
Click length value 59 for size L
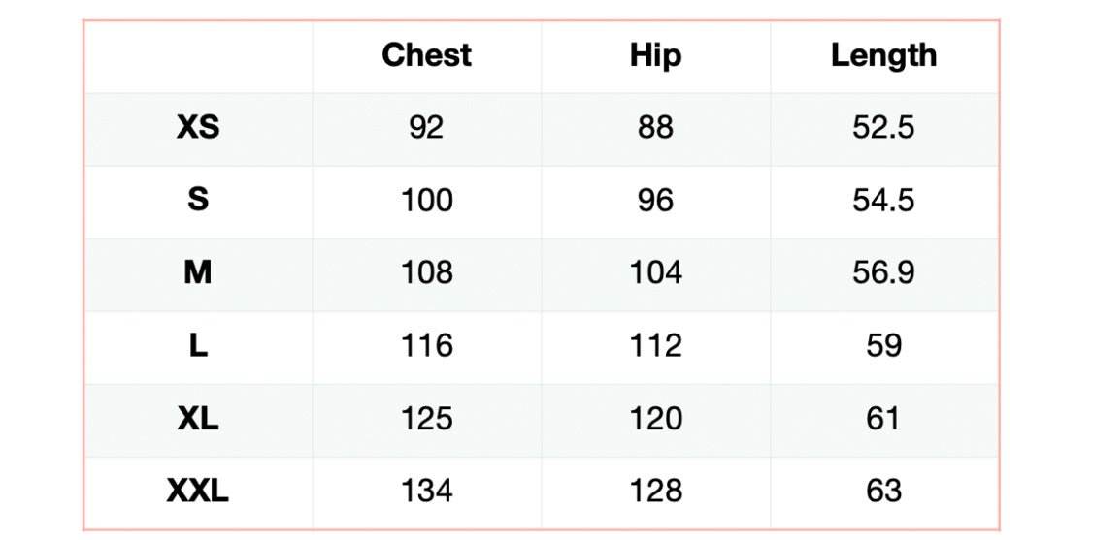(x=883, y=346)
